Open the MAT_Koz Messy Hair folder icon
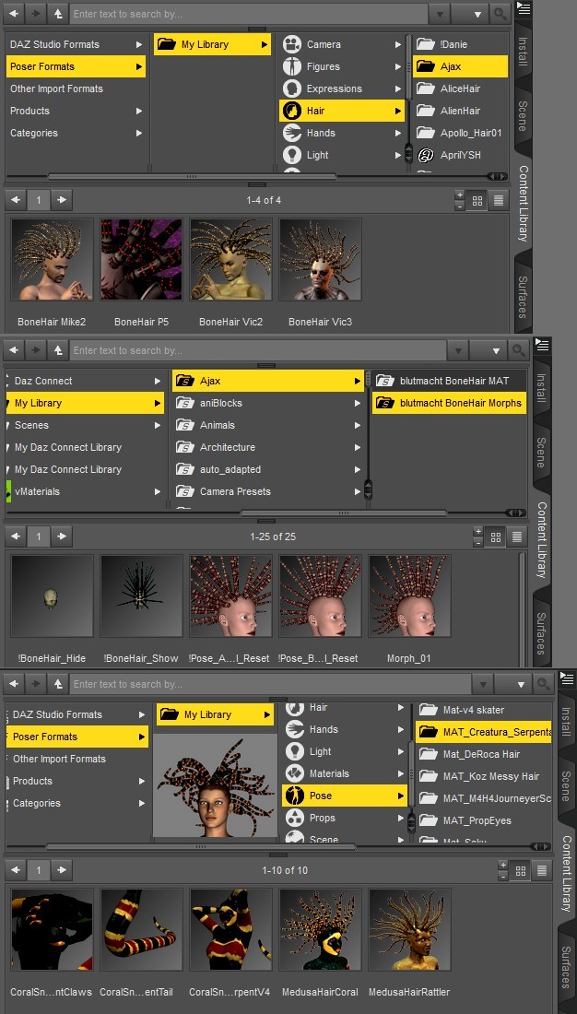 pos(429,776)
